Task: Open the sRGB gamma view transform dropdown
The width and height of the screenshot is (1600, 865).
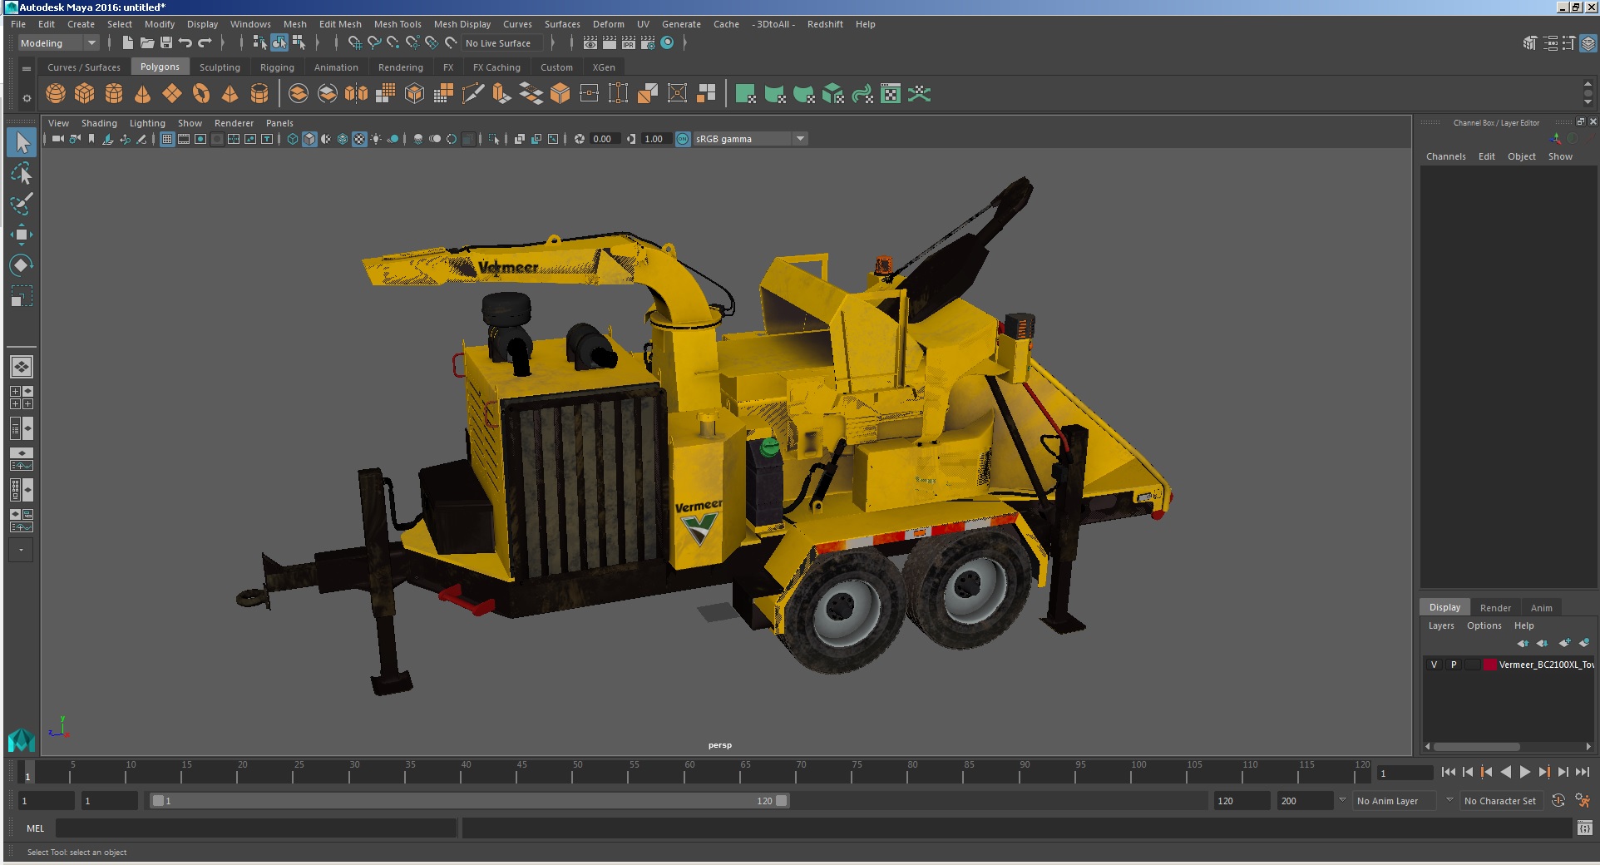Action: [x=750, y=139]
